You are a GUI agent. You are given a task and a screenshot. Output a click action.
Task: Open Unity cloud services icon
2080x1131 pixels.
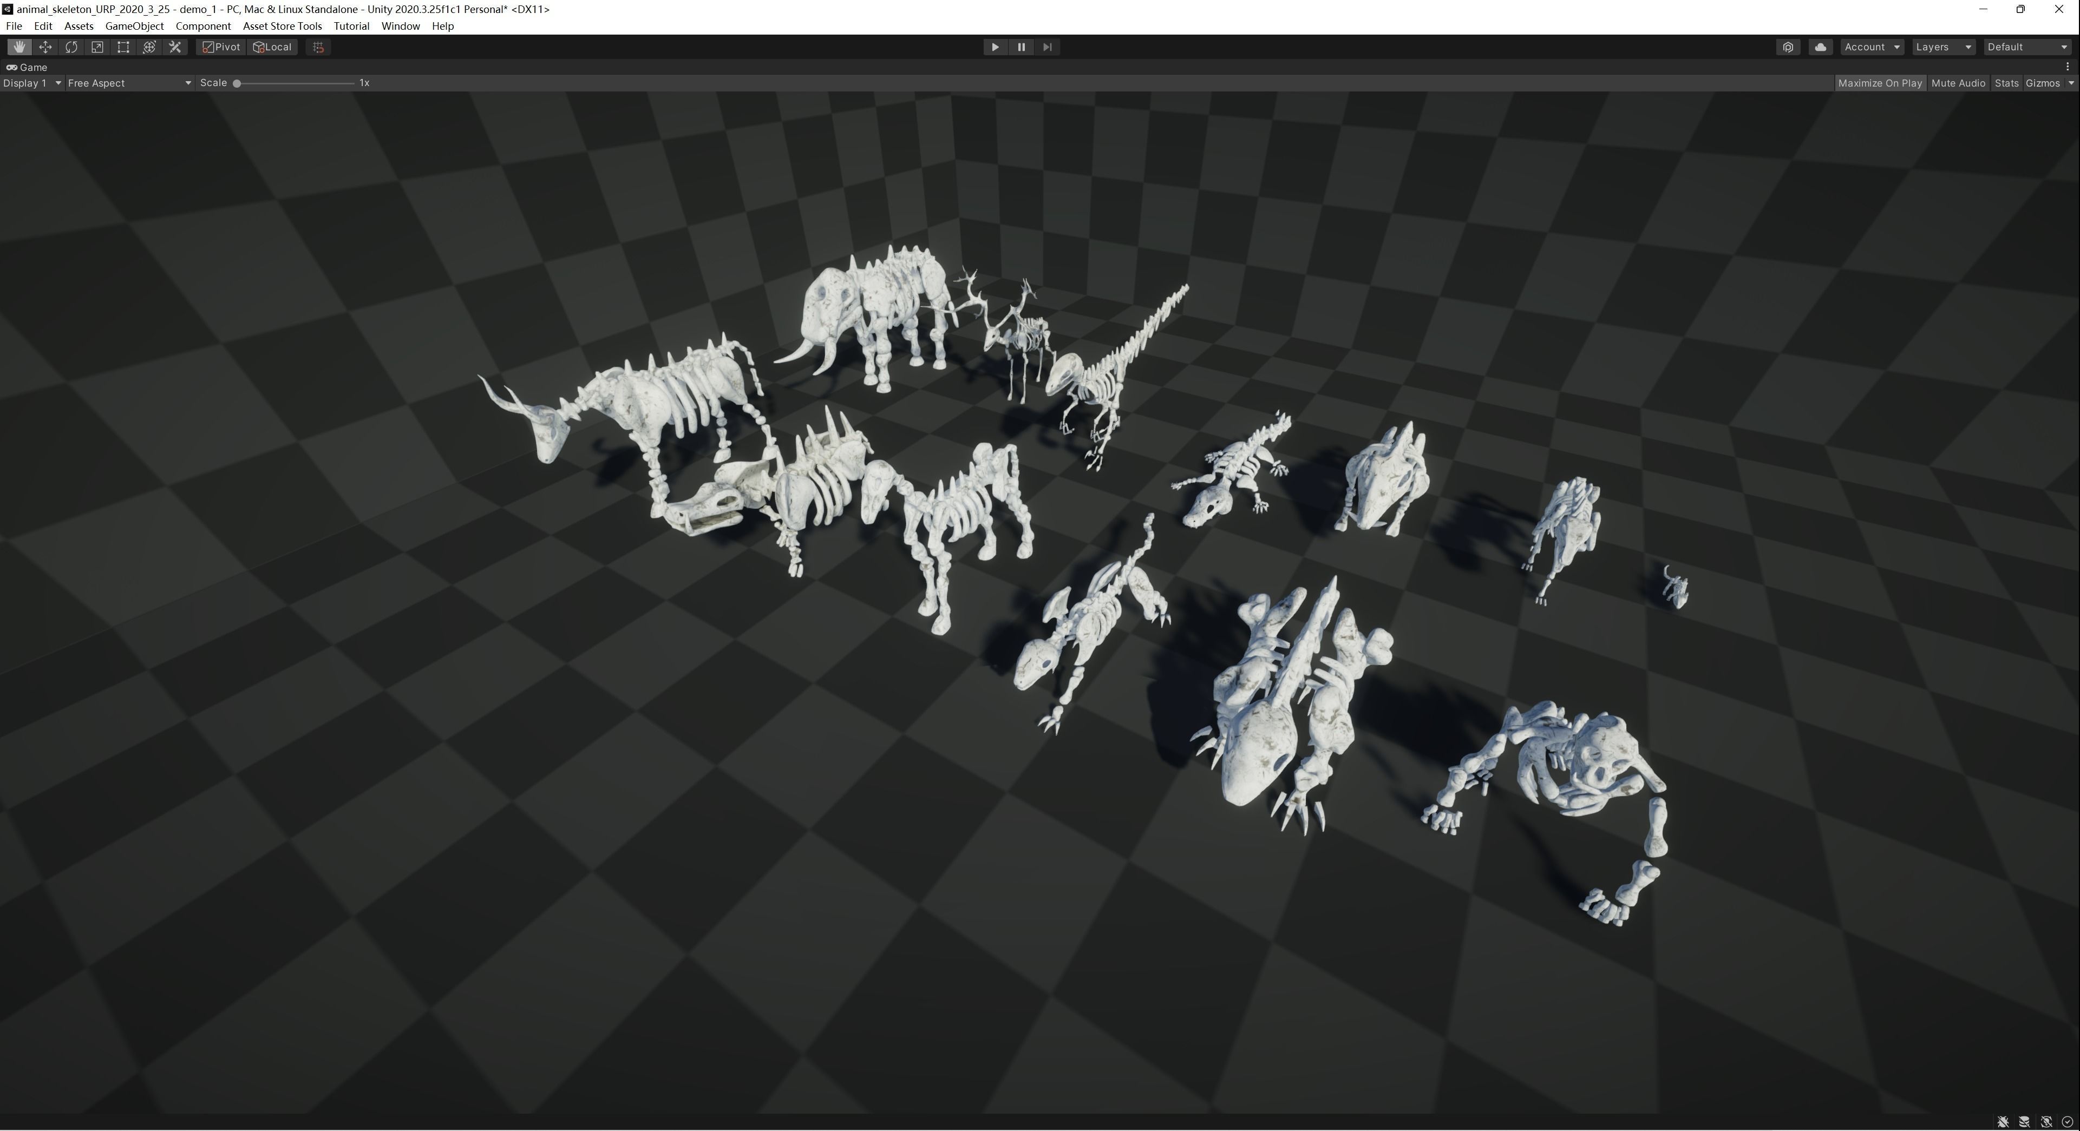click(1820, 47)
